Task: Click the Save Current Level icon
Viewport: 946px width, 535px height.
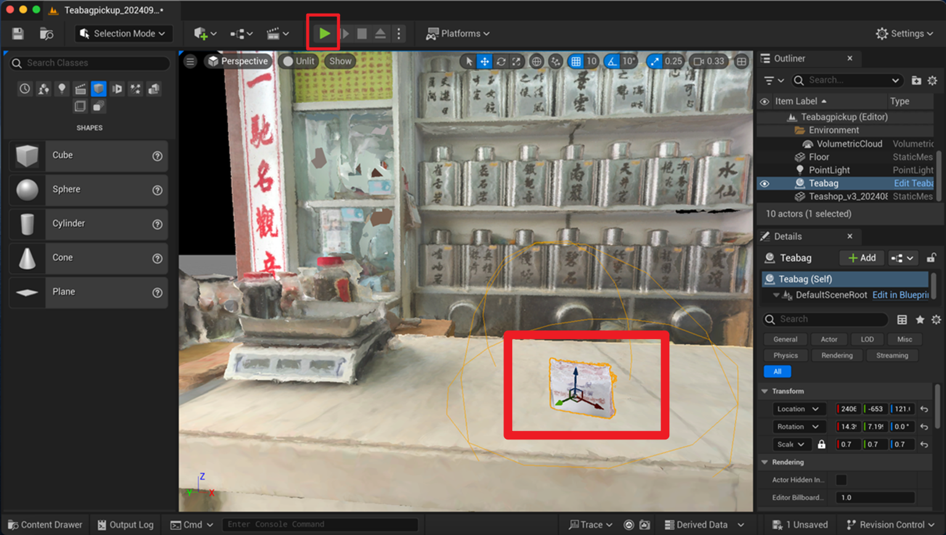Action: pyautogui.click(x=17, y=33)
